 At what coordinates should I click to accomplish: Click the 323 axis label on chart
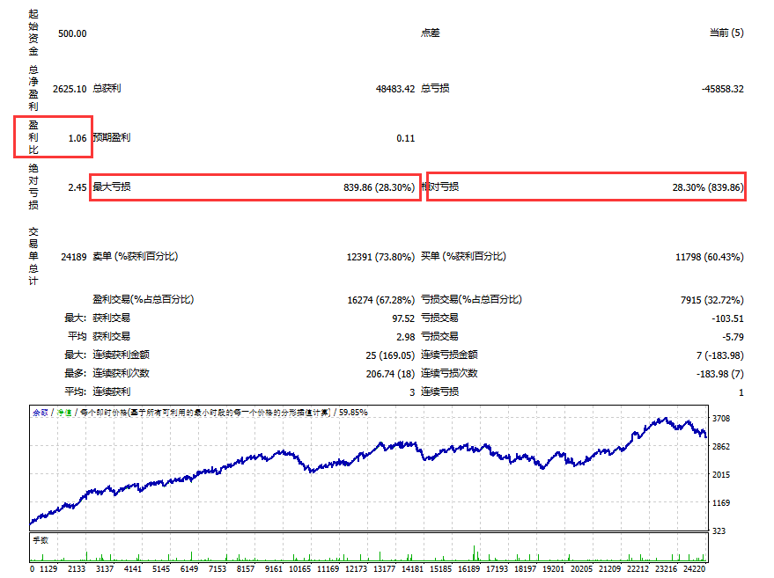(719, 531)
